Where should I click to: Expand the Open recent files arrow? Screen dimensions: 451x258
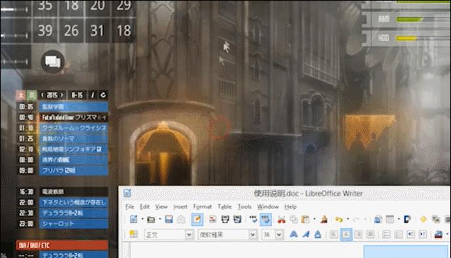(x=160, y=219)
